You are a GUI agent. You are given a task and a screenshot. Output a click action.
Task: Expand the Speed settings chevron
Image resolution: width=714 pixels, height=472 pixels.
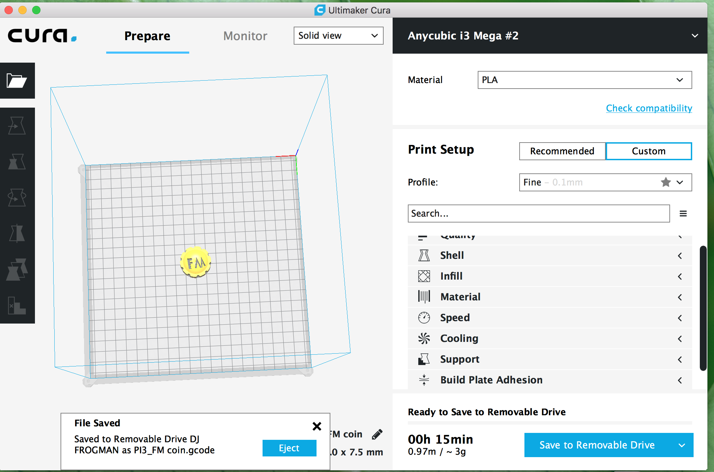point(680,318)
